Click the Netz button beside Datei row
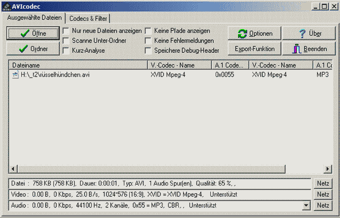 pos(323,184)
